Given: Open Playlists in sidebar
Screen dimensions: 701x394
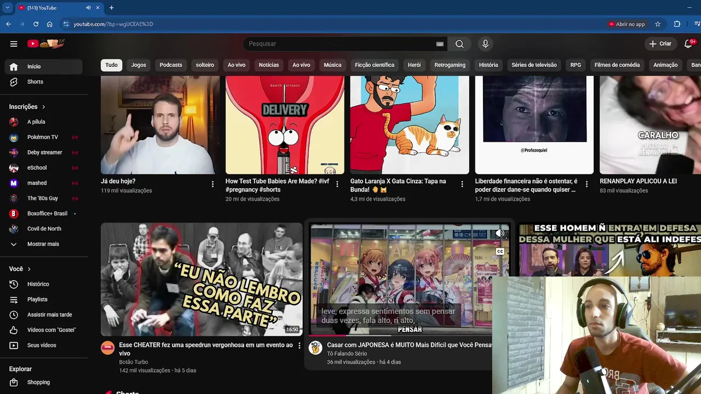Looking at the screenshot, I should 44,299.
